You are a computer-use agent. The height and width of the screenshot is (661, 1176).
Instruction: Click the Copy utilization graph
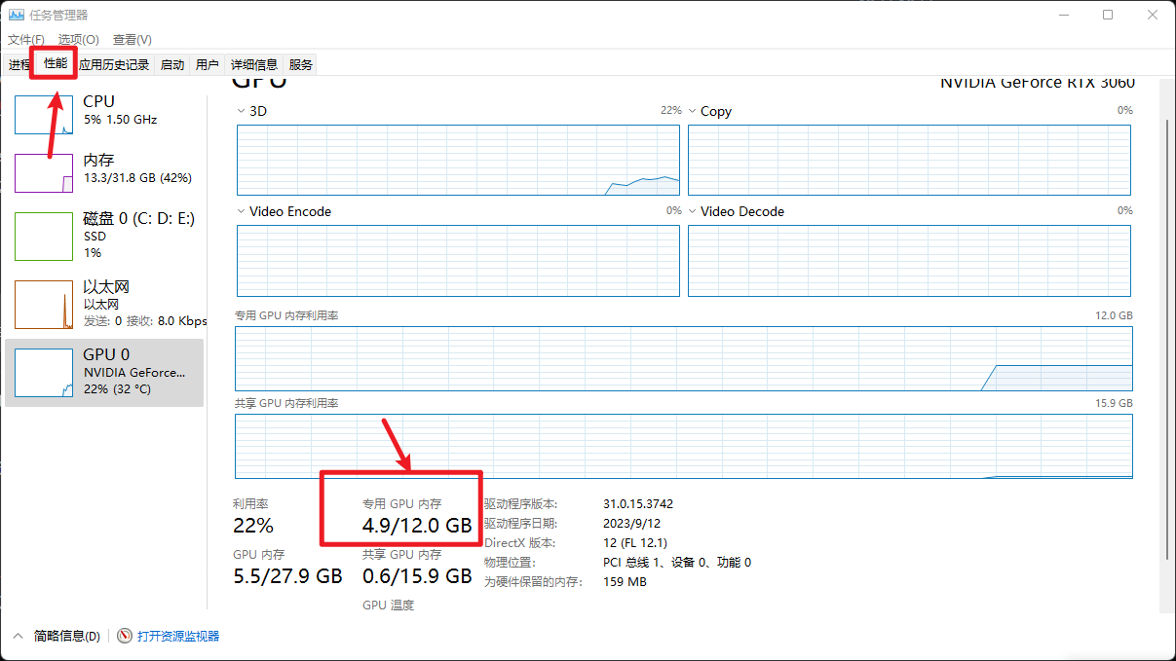point(909,160)
